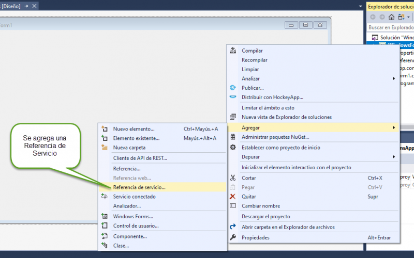Click Home icon in Solution Explorer toolbar
414x258 pixels.
392,17
